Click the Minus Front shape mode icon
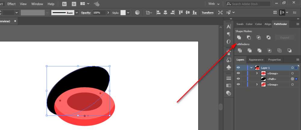This screenshot has height=130, width=301. pos(249,38)
